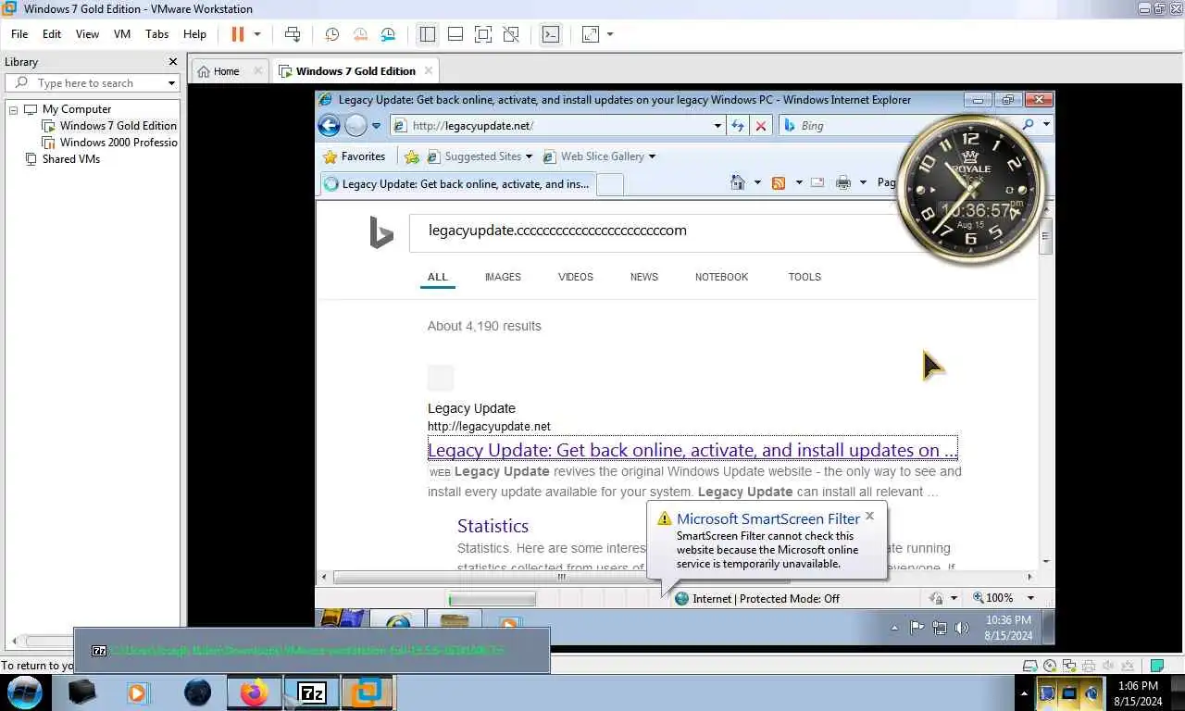1185x711 pixels.
Task: Click the Internet Explorer forward arrow
Action: (x=355, y=125)
